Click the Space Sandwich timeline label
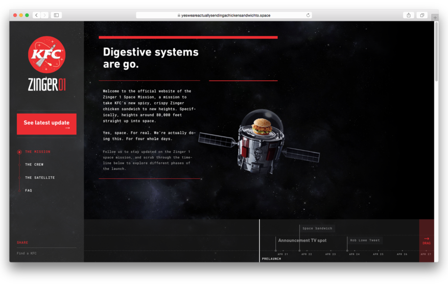The image size is (448, 286). 317,228
